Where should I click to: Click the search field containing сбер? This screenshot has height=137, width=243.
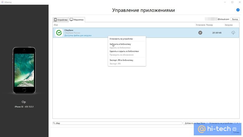[x=117, y=123]
